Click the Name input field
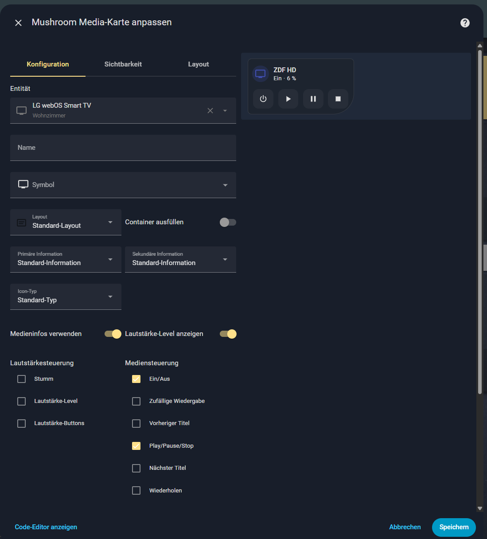Image resolution: width=487 pixels, height=539 pixels. click(123, 148)
